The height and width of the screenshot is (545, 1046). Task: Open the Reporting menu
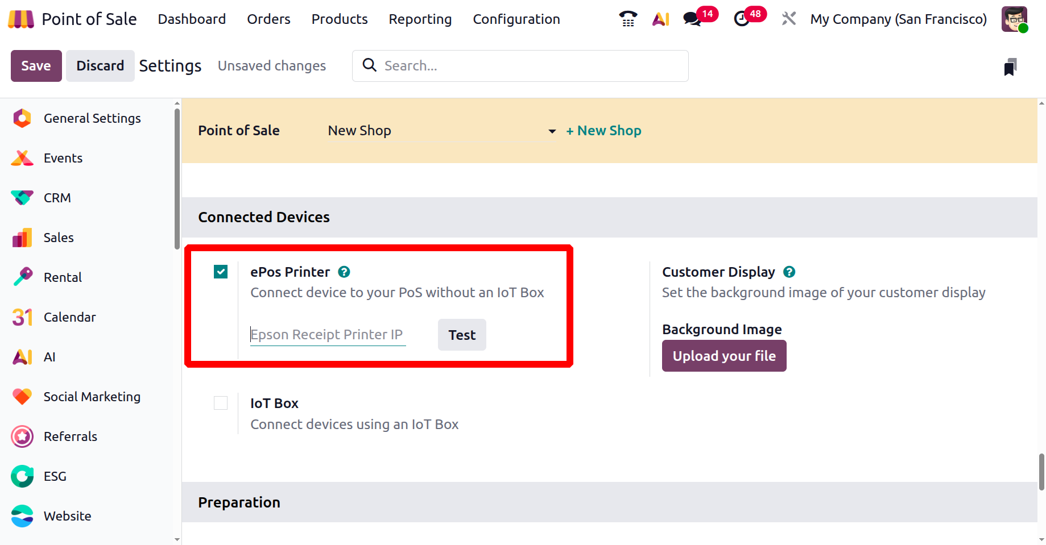pos(420,19)
